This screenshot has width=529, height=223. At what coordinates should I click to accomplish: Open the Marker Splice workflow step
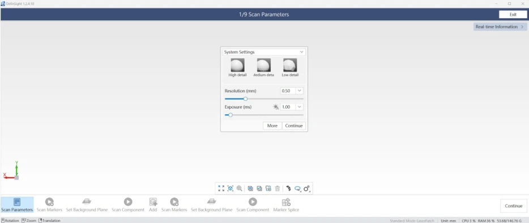(286, 205)
